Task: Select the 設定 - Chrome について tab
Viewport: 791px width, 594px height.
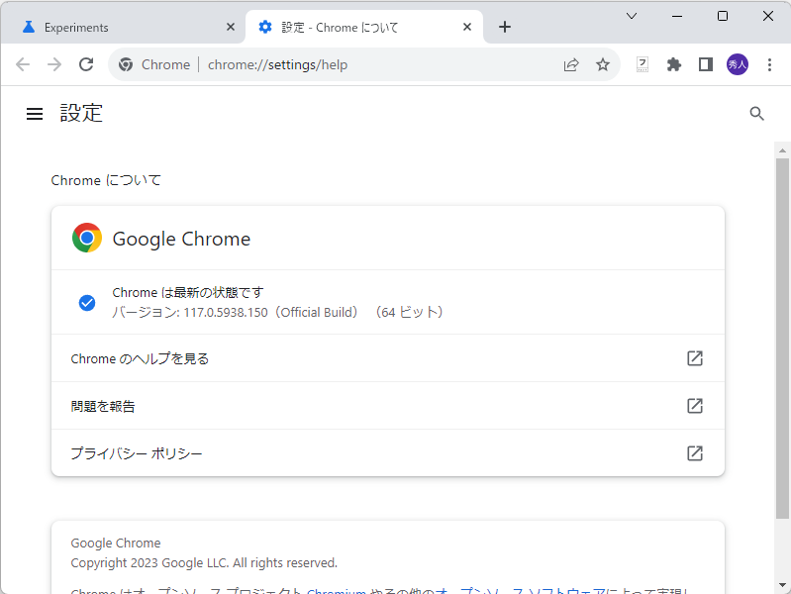Action: pyautogui.click(x=363, y=28)
